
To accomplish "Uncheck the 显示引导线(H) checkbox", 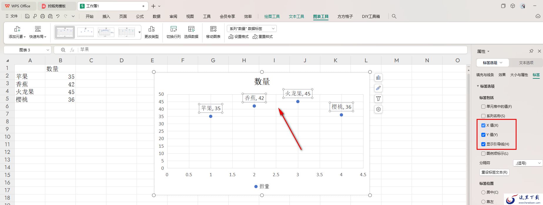I will click(483, 144).
